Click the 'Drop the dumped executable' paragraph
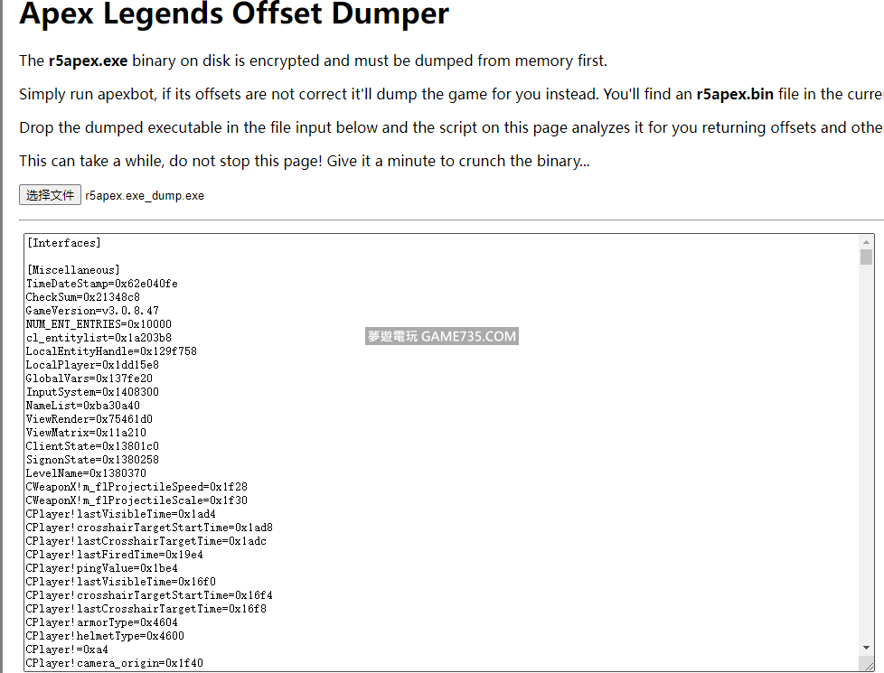Screen dimensions: 884x673 click(451, 127)
